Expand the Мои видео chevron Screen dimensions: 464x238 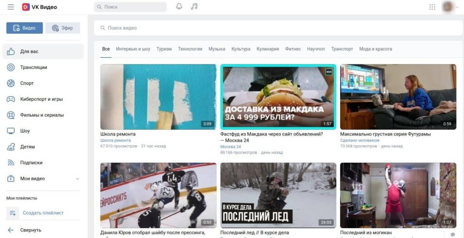[x=77, y=179]
